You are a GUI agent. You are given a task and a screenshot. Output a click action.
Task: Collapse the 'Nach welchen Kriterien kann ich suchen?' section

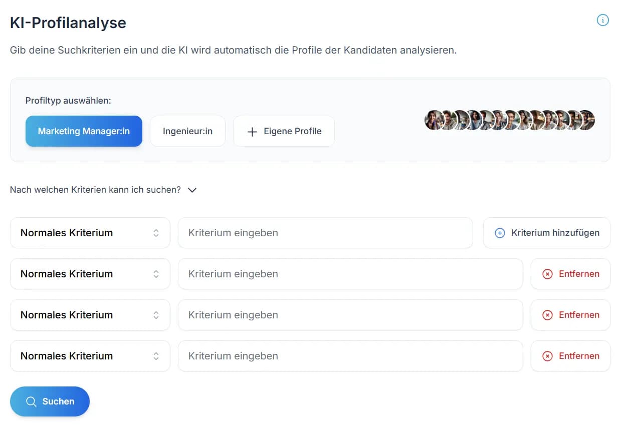coord(192,190)
